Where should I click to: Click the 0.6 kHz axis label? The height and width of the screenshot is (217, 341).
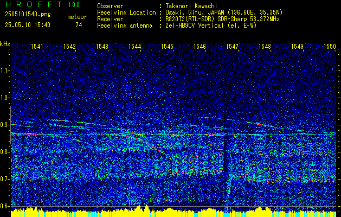pyautogui.click(x=4, y=206)
